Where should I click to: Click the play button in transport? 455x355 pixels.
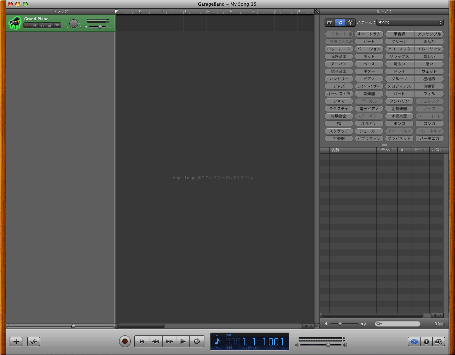[183, 341]
